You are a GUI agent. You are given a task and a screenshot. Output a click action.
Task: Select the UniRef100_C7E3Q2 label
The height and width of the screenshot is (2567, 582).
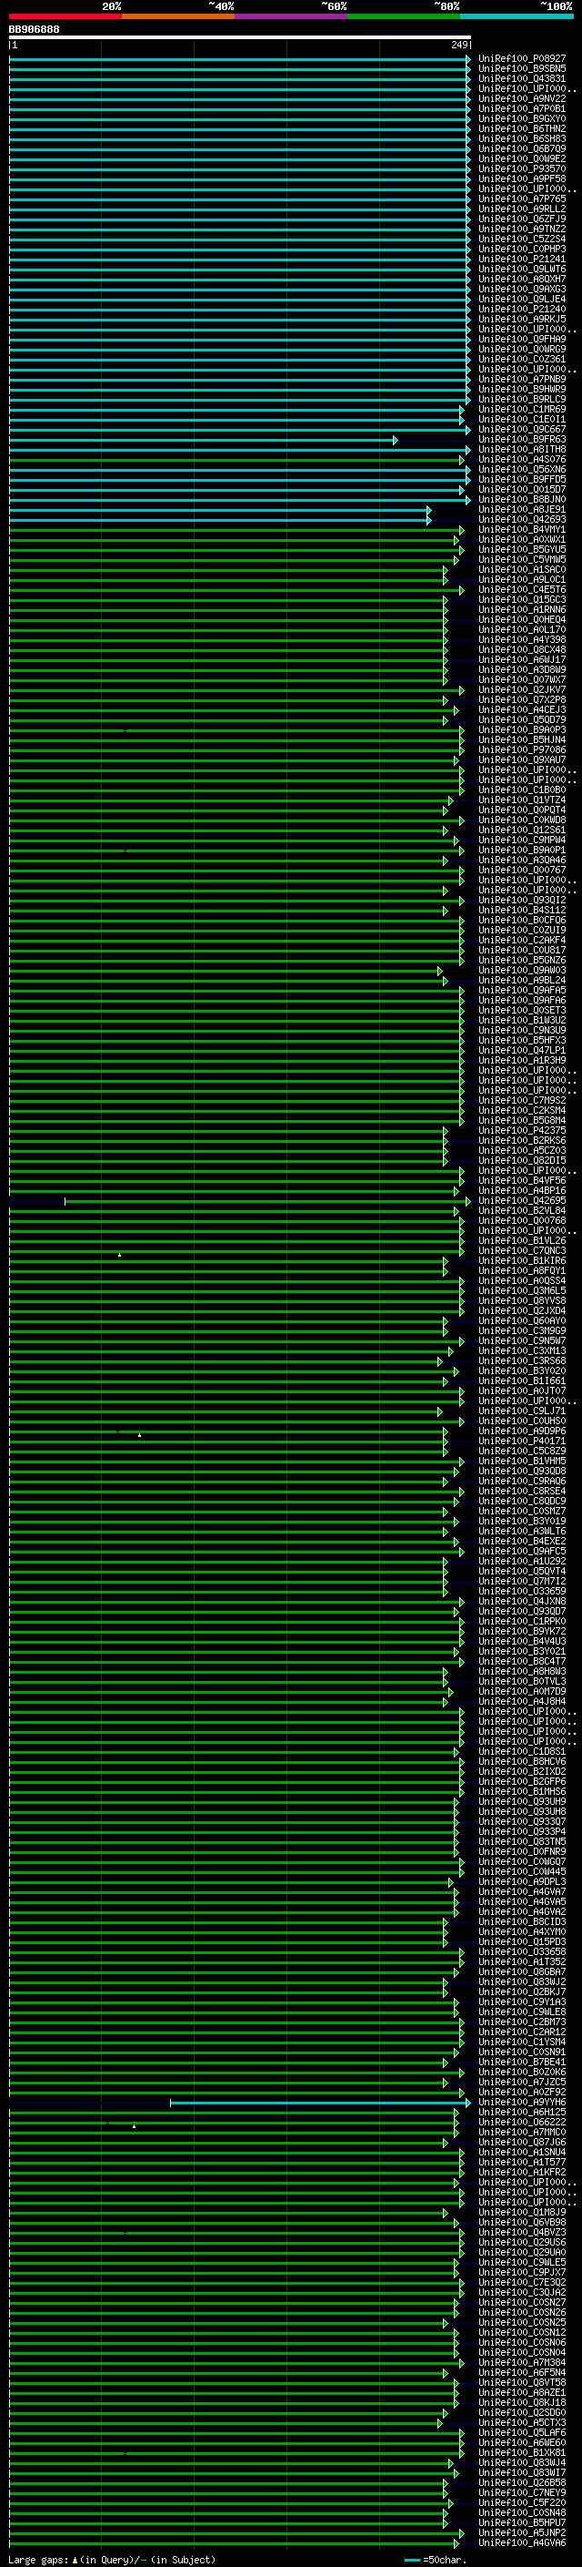point(522,2283)
